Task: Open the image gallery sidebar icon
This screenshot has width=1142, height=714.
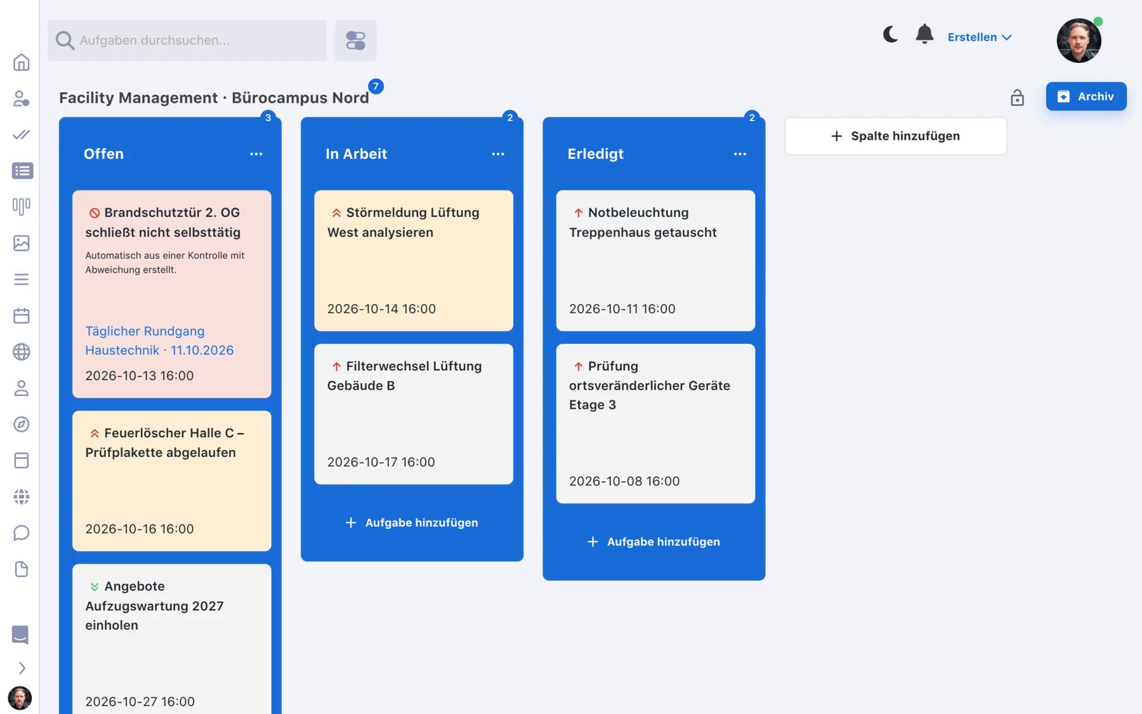Action: [x=21, y=243]
